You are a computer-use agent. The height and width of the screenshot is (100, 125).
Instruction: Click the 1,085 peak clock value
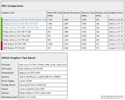point(50,24)
